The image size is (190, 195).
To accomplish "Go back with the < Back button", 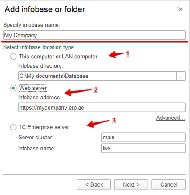I will pos(94,185).
